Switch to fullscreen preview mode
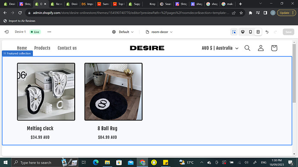The width and height of the screenshot is (298, 167). coord(258,32)
